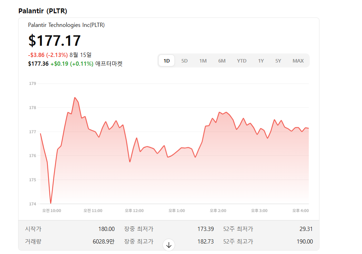Click the 175 y-axis label
The height and width of the screenshot is (254, 362).
point(32,180)
